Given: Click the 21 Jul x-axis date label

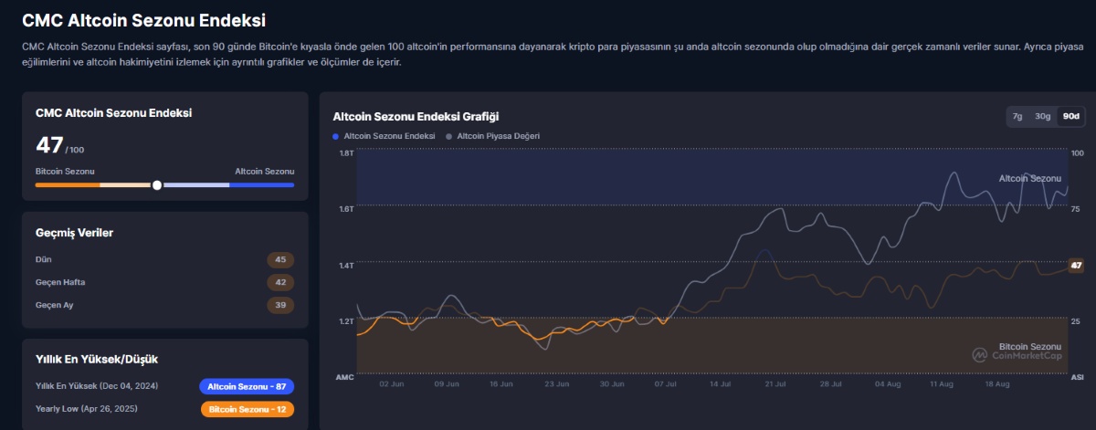Looking at the screenshot, I should coord(775,384).
